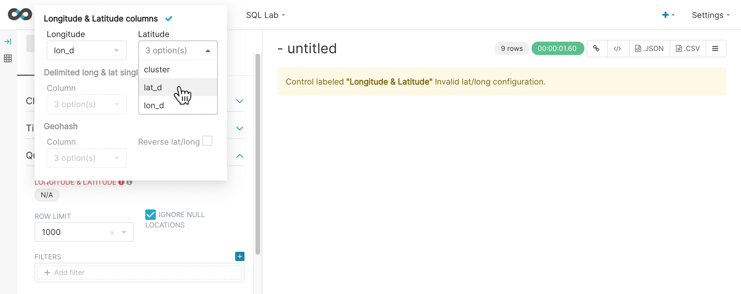Toggle the Ignore Null Locations checkbox
The width and height of the screenshot is (741, 294).
151,215
